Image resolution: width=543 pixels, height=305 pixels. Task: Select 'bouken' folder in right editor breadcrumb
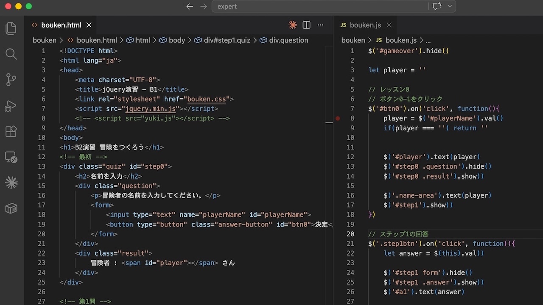(x=353, y=40)
